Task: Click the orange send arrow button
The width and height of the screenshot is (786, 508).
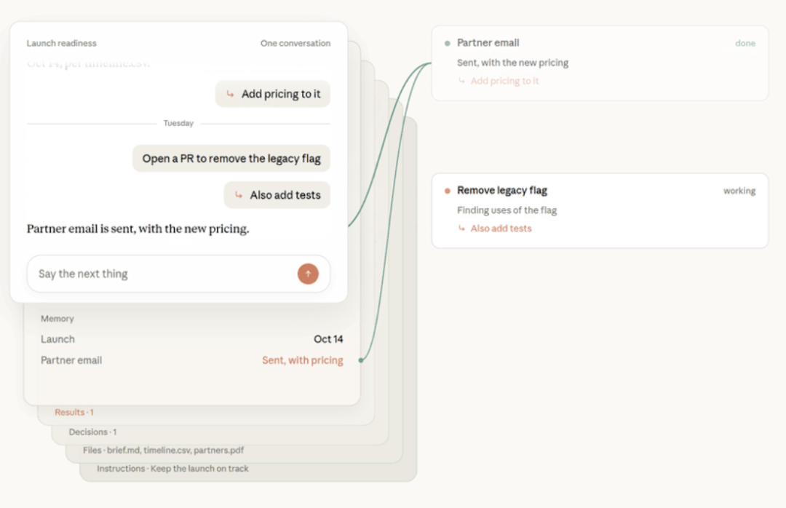Action: click(308, 274)
